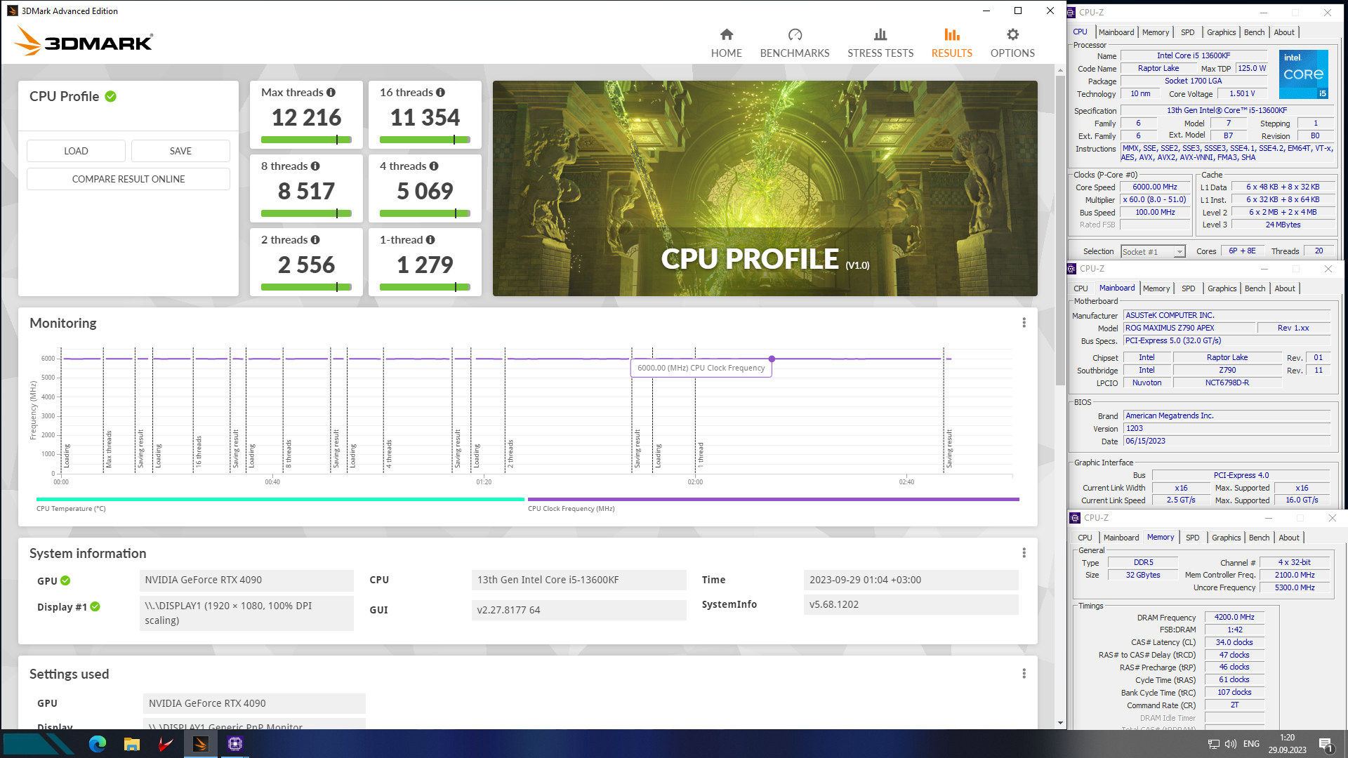Viewport: 1348px width, 758px height.
Task: Click the 3DMark logo
Action: 83,41
